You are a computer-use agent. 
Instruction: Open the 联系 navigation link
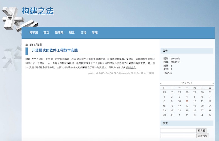[72, 32]
